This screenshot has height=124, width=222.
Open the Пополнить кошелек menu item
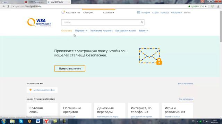(x=101, y=31)
